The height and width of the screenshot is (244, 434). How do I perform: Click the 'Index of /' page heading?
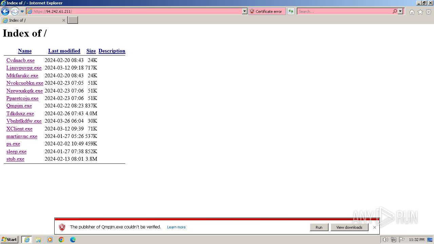(25, 33)
